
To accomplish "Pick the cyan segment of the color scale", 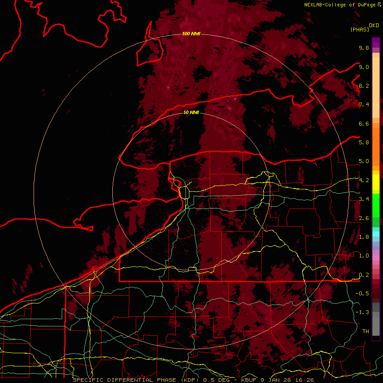I will tap(376, 234).
